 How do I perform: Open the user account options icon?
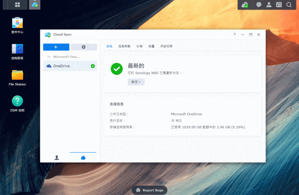tap(269, 5)
